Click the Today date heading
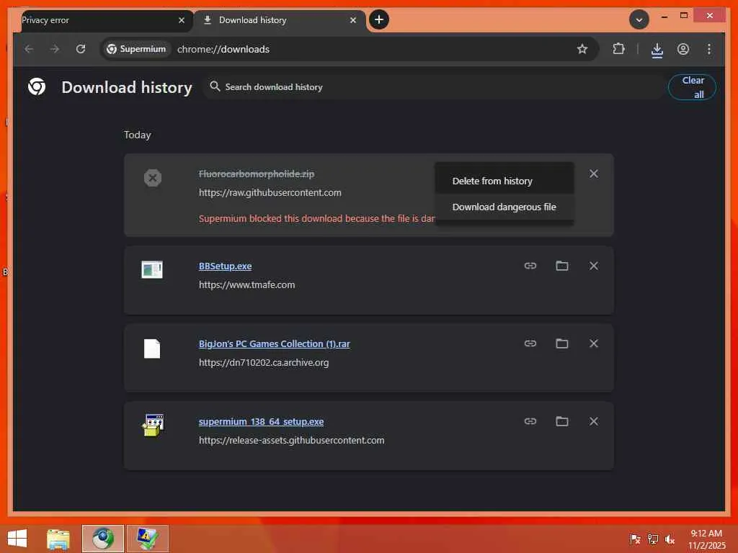 pyautogui.click(x=138, y=135)
